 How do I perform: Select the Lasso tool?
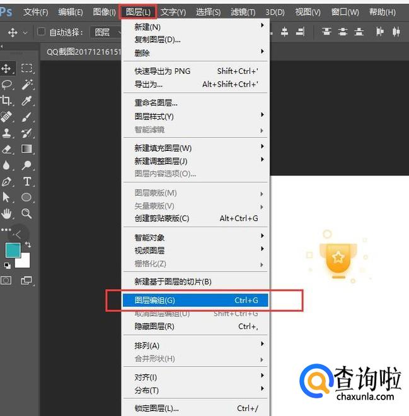(x=7, y=85)
